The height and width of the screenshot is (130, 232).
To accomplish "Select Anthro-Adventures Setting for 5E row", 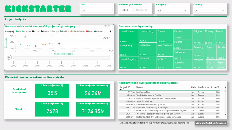I will click(169, 104).
